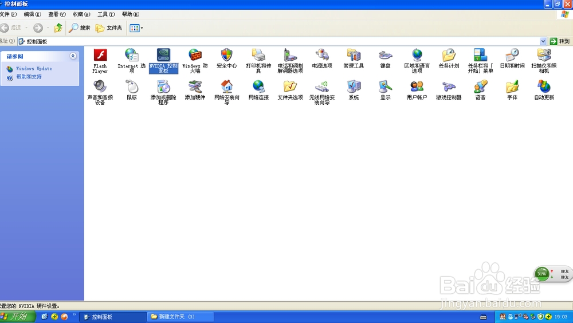
Task: Open the 收藏 menu
Action: [81, 14]
